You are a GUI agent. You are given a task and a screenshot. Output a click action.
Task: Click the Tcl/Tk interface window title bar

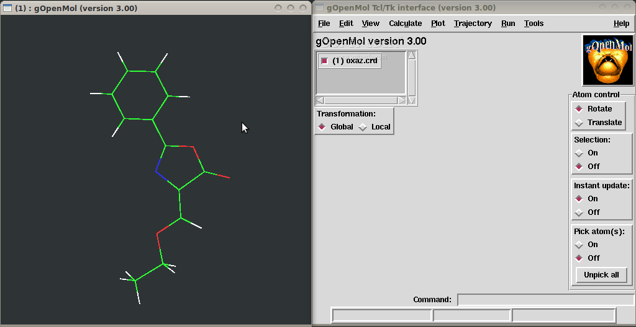click(x=474, y=7)
